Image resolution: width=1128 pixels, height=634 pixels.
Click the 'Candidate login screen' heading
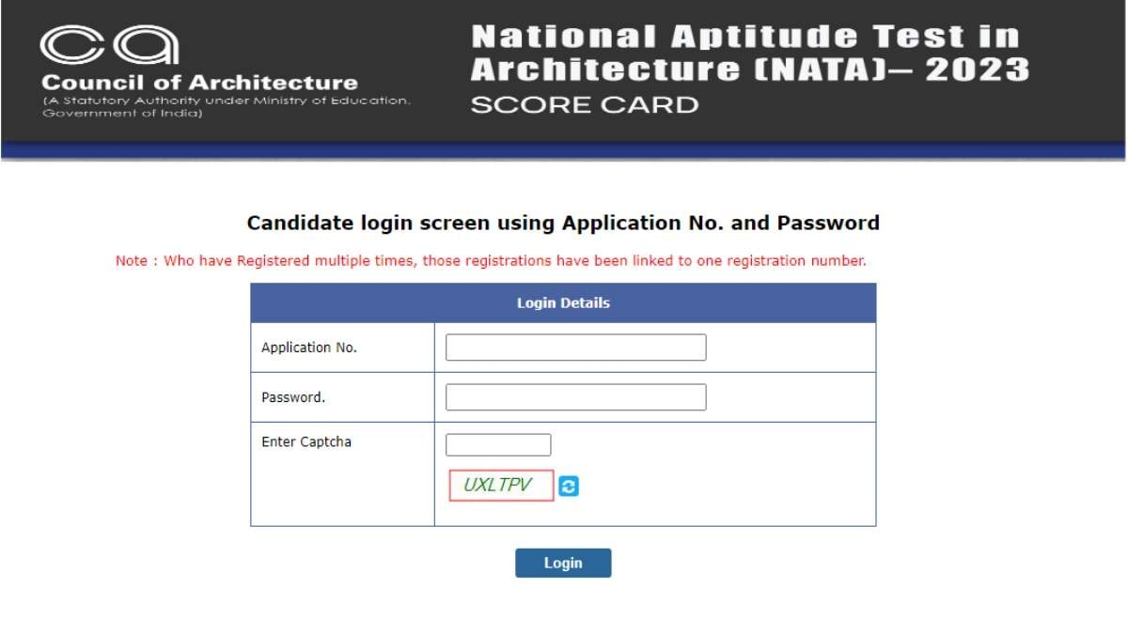point(563,223)
